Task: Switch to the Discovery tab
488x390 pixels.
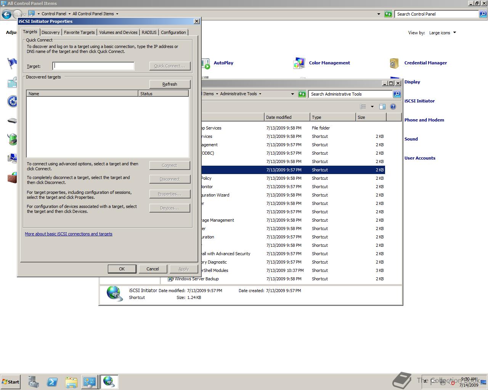Action: click(x=51, y=32)
